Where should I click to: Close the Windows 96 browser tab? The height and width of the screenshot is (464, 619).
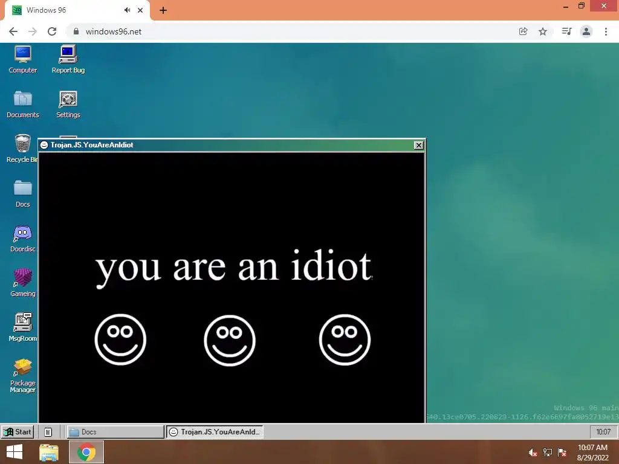click(x=140, y=10)
